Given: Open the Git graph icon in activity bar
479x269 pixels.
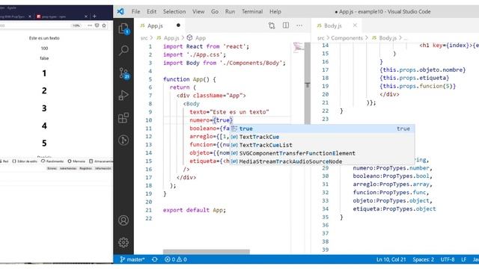Looking at the screenshot, I should 123,140.
